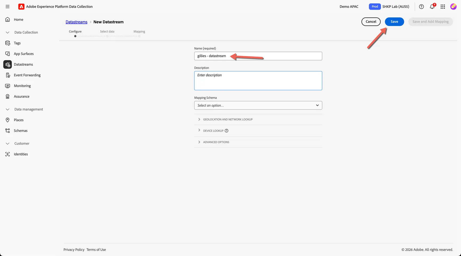Open the Terms of Use link
The height and width of the screenshot is (256, 461).
pos(96,250)
